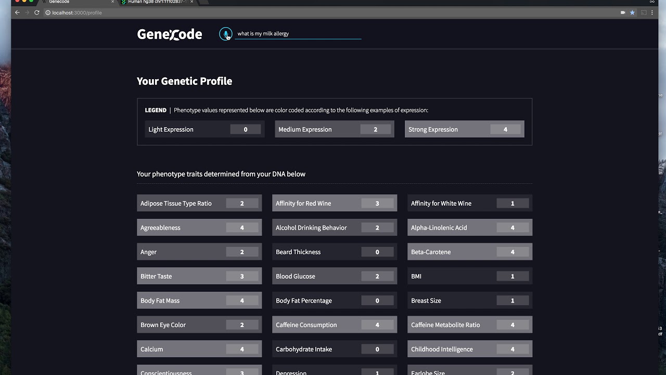Screen dimensions: 666x375
Task: Click the incognito glasses icon
Action: 652,2
